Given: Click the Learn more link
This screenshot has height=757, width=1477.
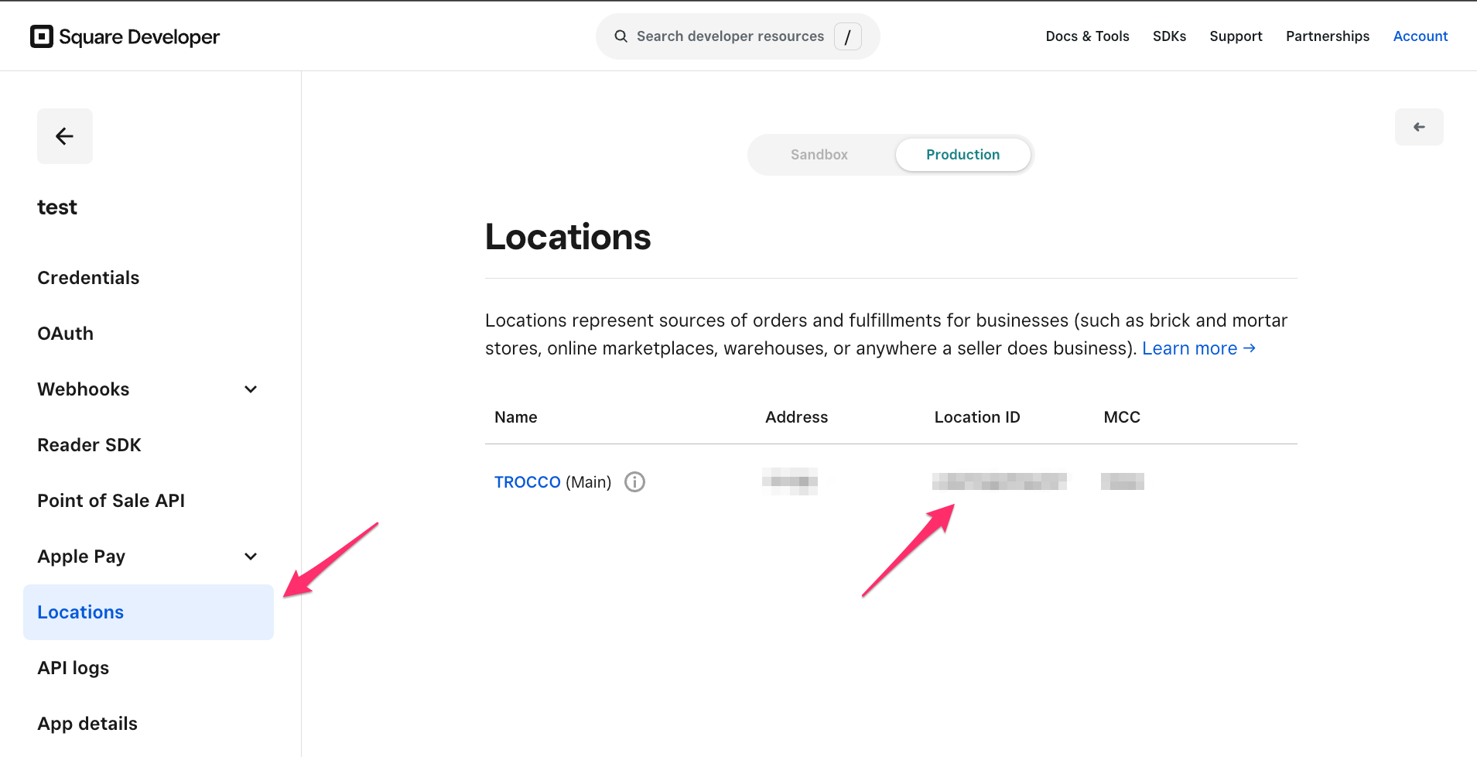Looking at the screenshot, I should pyautogui.click(x=1198, y=348).
